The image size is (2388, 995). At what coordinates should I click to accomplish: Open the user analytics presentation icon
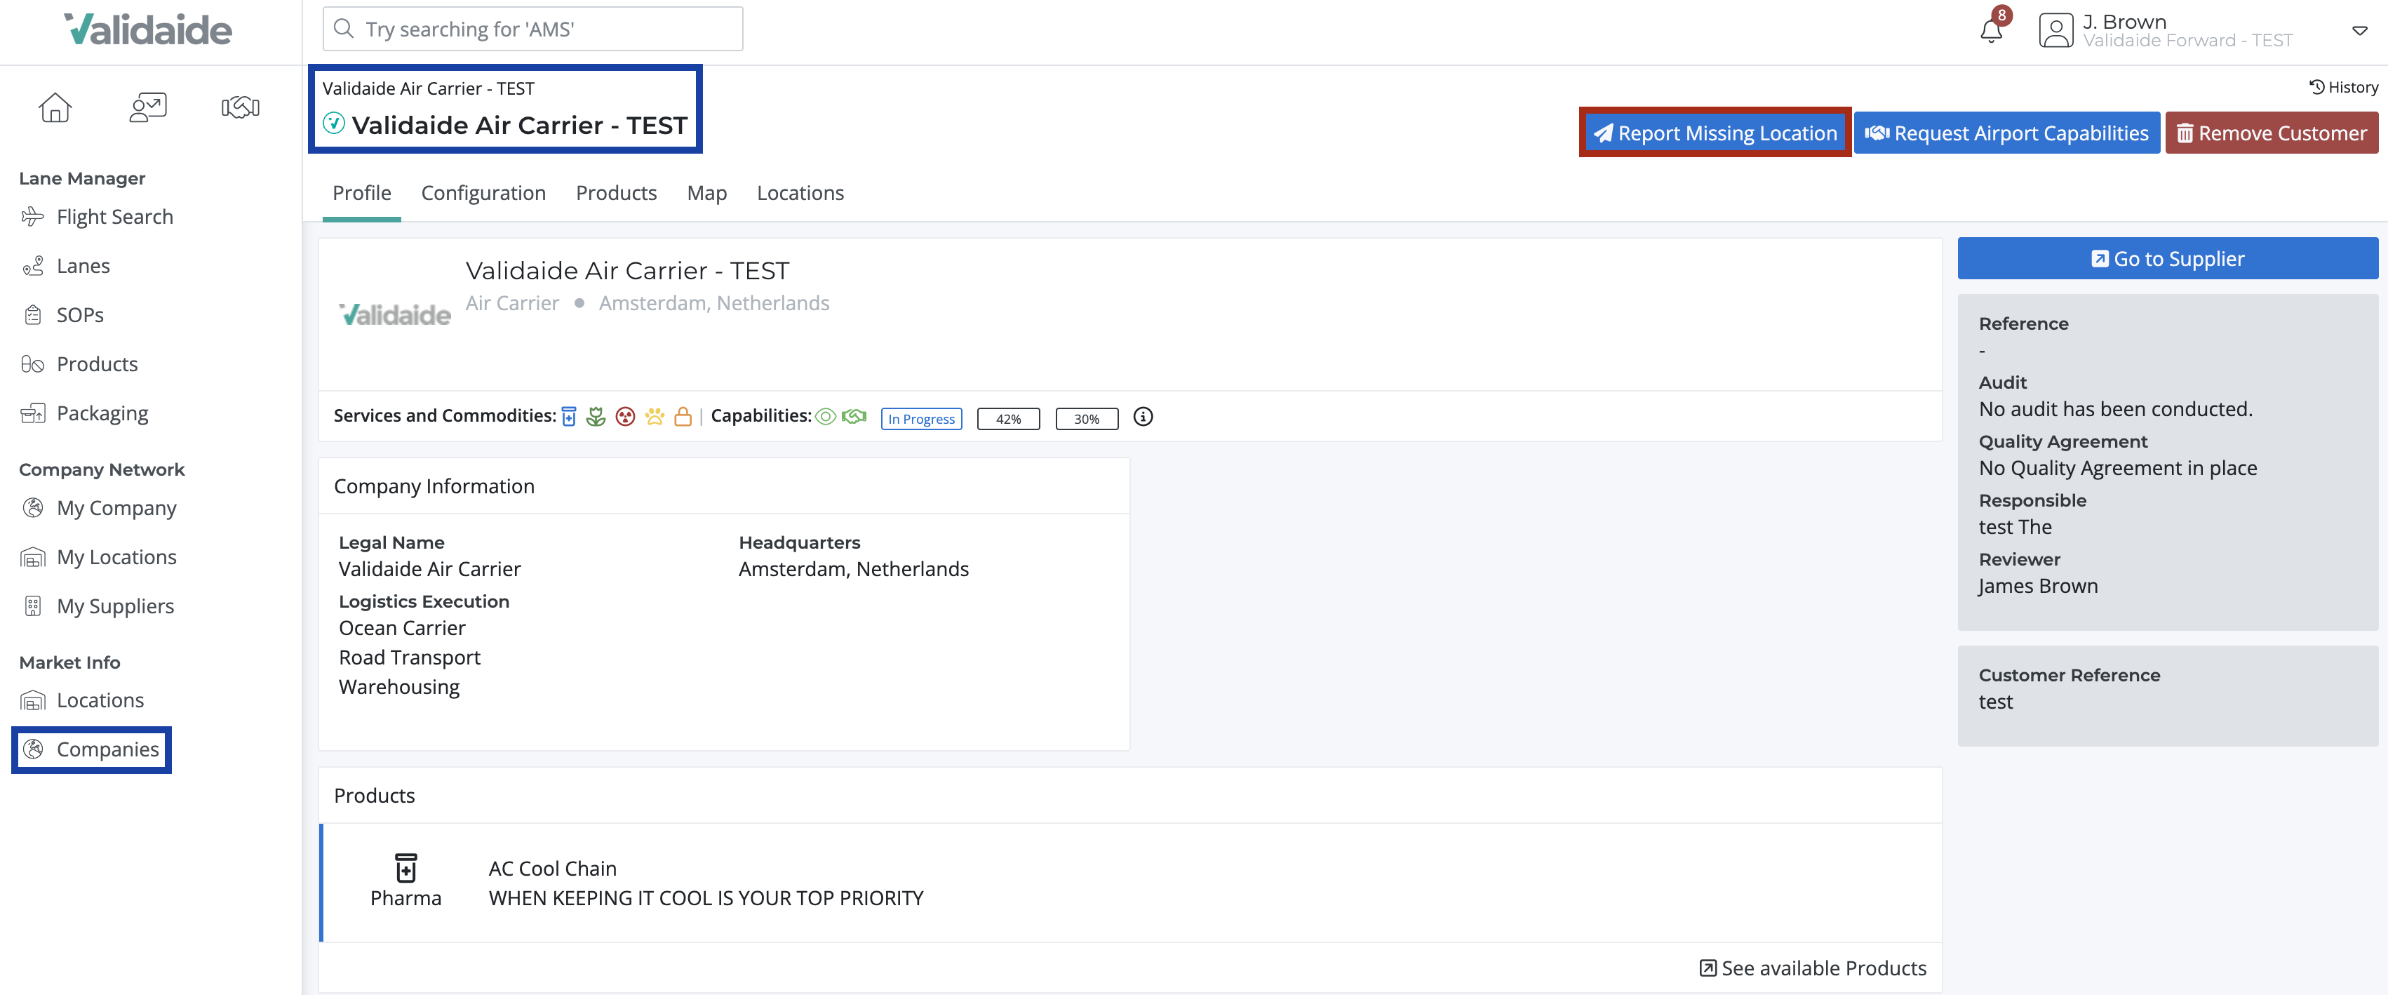click(147, 107)
